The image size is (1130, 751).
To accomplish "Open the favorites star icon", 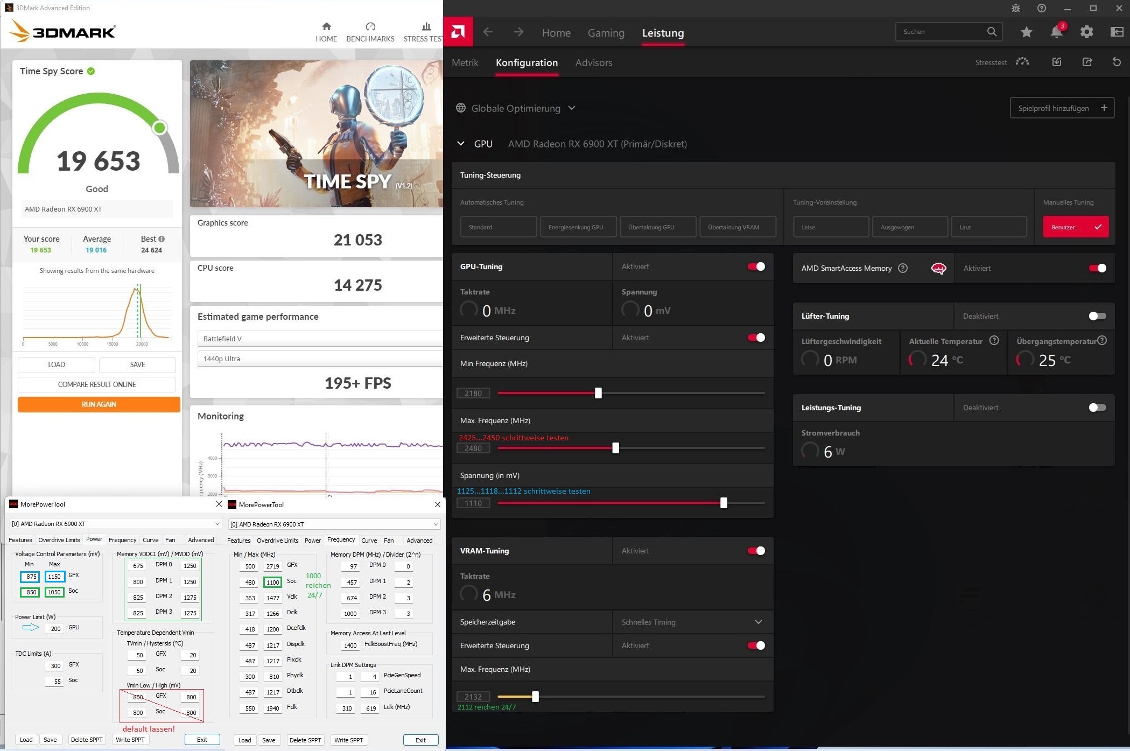I will click(1026, 32).
